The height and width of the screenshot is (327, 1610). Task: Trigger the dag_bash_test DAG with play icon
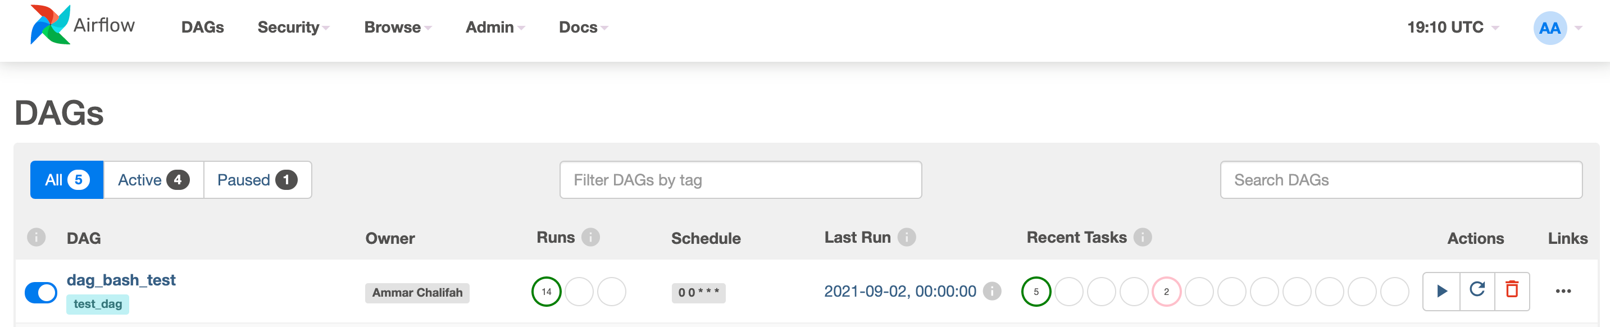[x=1441, y=292]
